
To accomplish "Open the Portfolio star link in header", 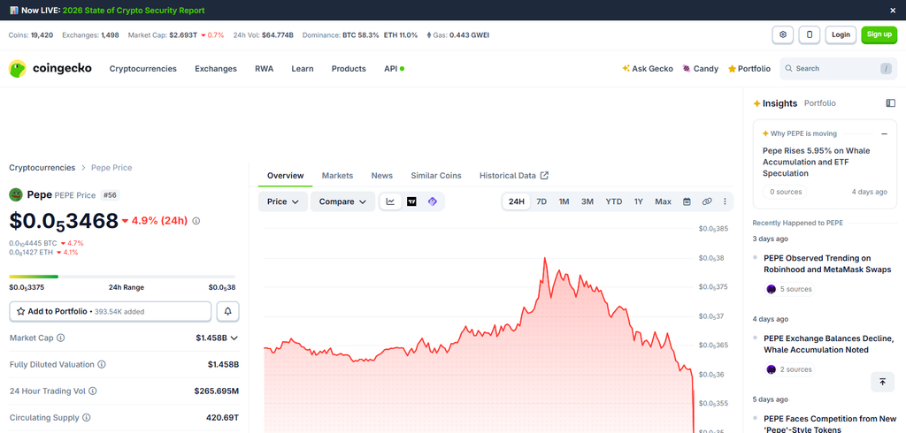I will coord(749,69).
